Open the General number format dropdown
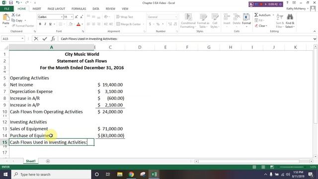 [x=176, y=17]
